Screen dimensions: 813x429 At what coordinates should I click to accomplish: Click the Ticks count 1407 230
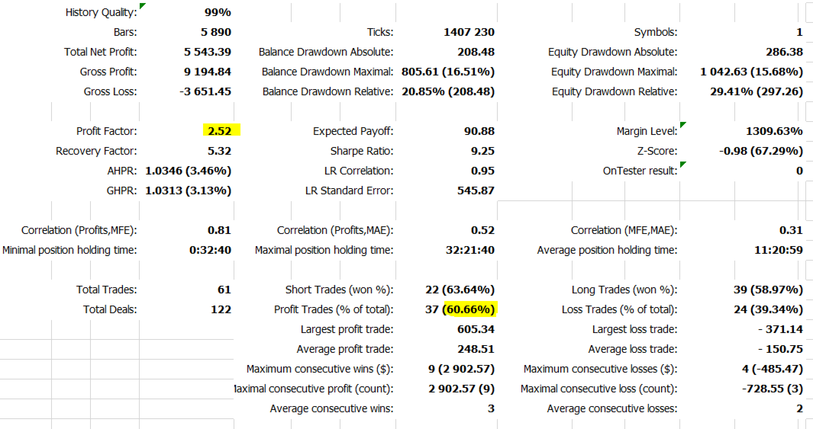(x=469, y=32)
